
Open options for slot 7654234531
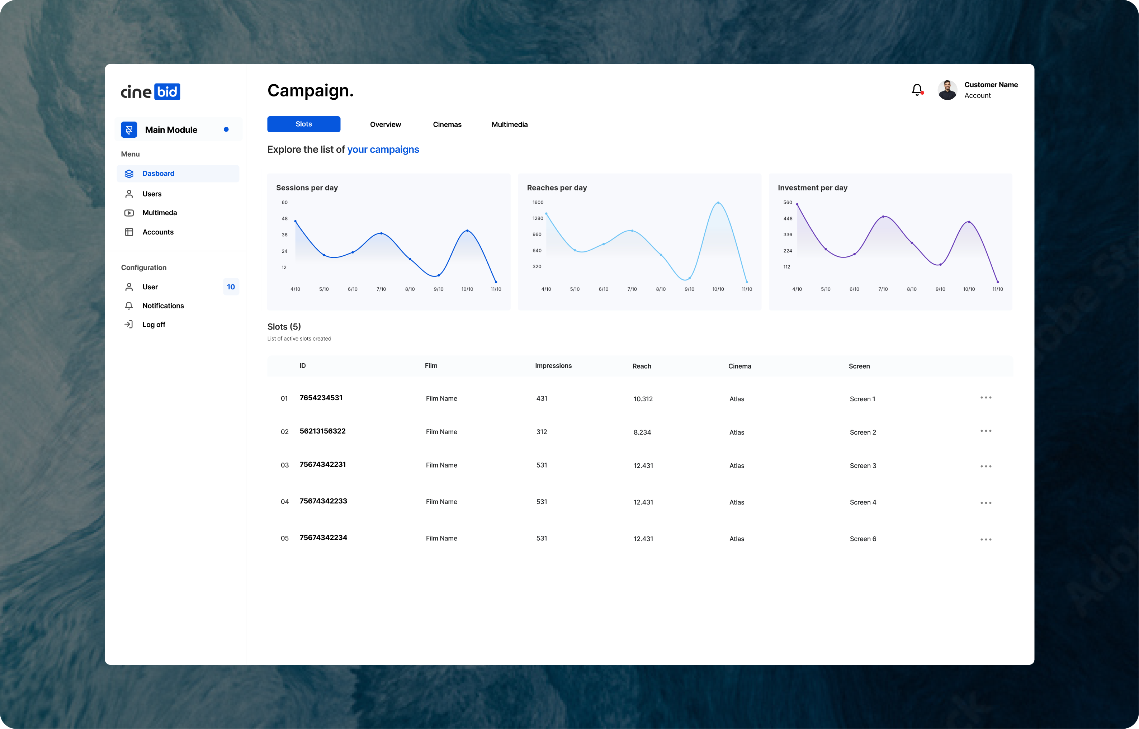click(986, 398)
